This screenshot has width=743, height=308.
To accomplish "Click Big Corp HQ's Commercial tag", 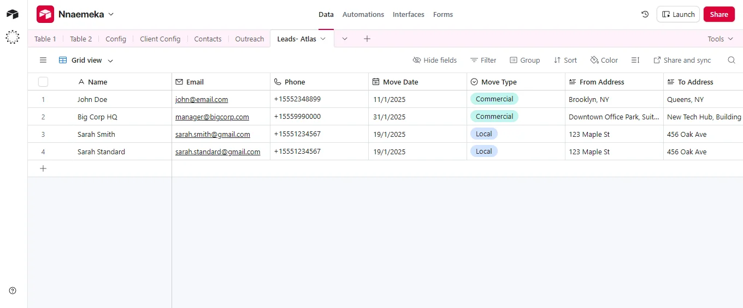I will [494, 117].
